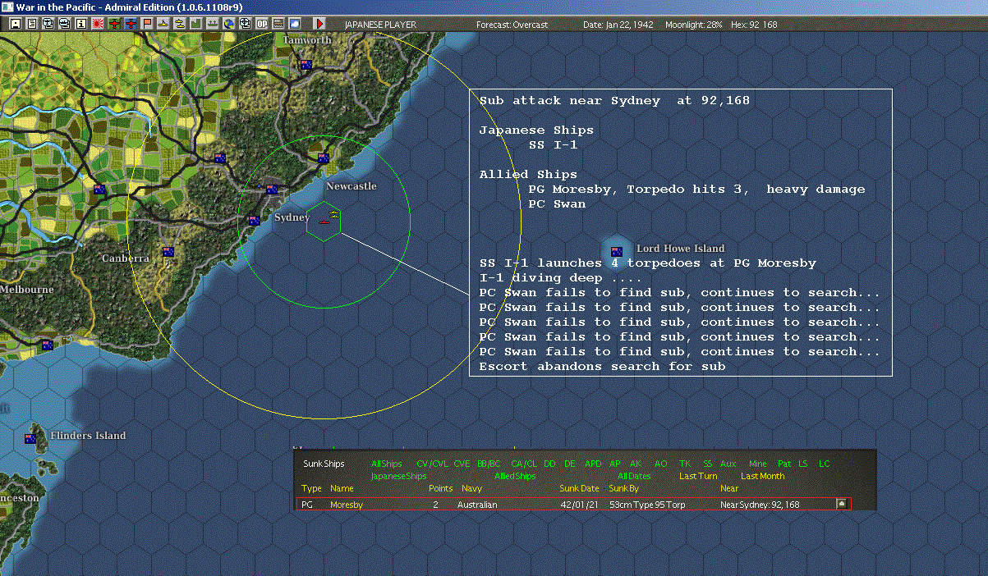Toggle the SS submarine filter
This screenshot has height=576, width=988.
pyautogui.click(x=708, y=464)
